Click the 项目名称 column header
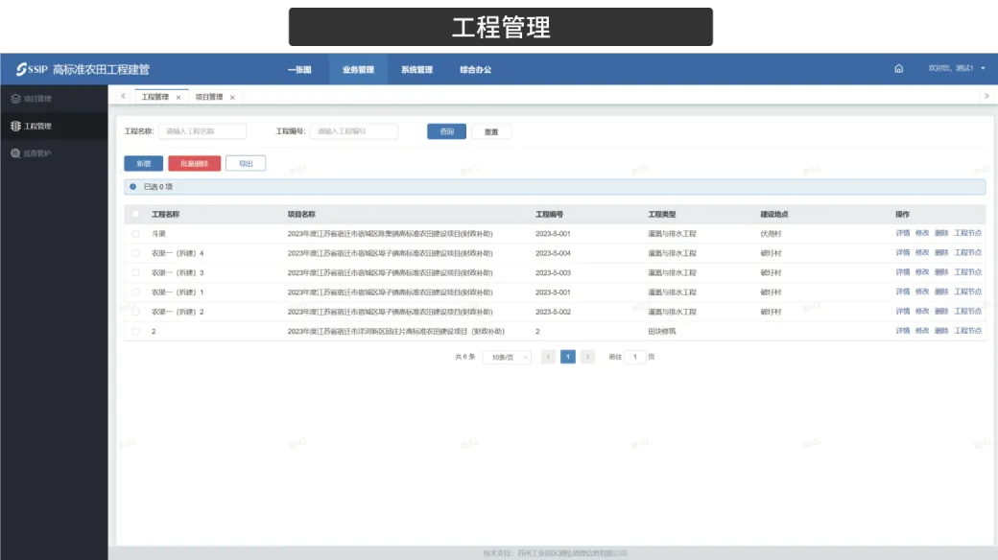 coord(301,215)
